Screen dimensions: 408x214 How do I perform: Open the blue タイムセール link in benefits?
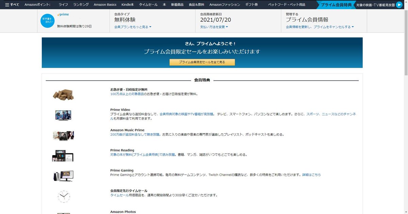point(119,195)
